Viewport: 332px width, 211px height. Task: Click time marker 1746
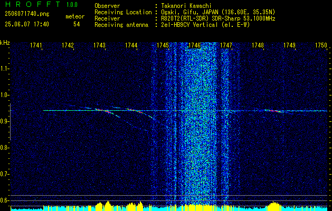click(x=194, y=45)
